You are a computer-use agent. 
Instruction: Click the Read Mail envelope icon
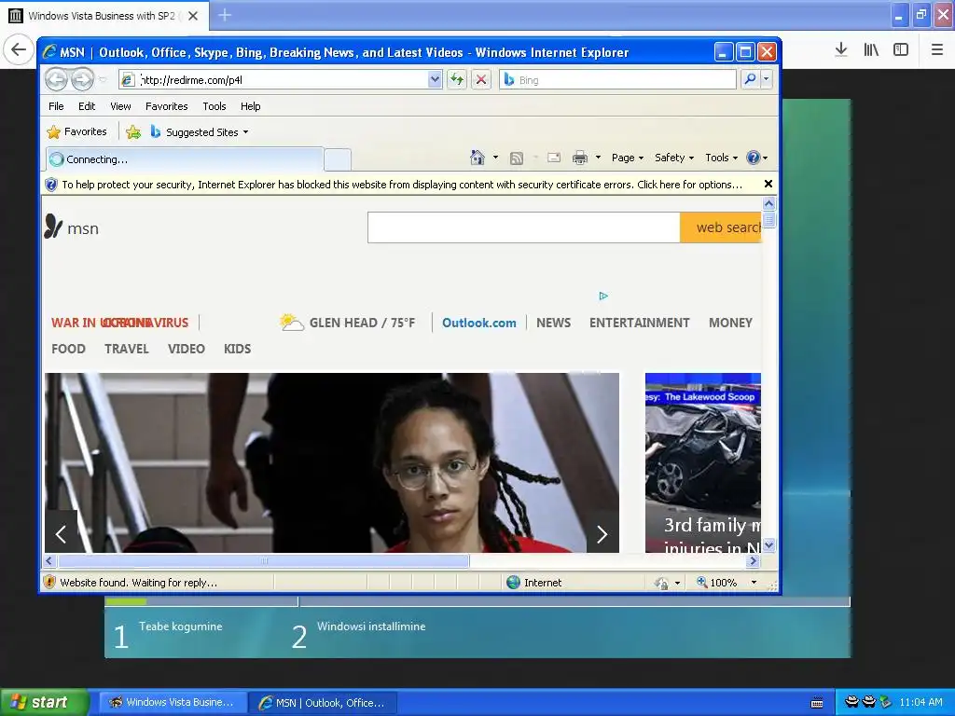point(554,158)
